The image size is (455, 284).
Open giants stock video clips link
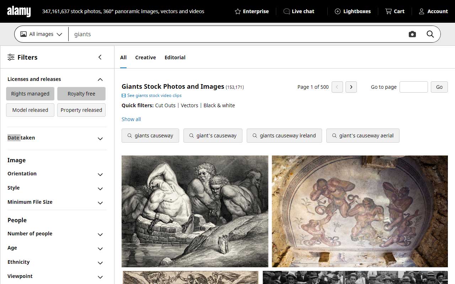click(x=154, y=95)
